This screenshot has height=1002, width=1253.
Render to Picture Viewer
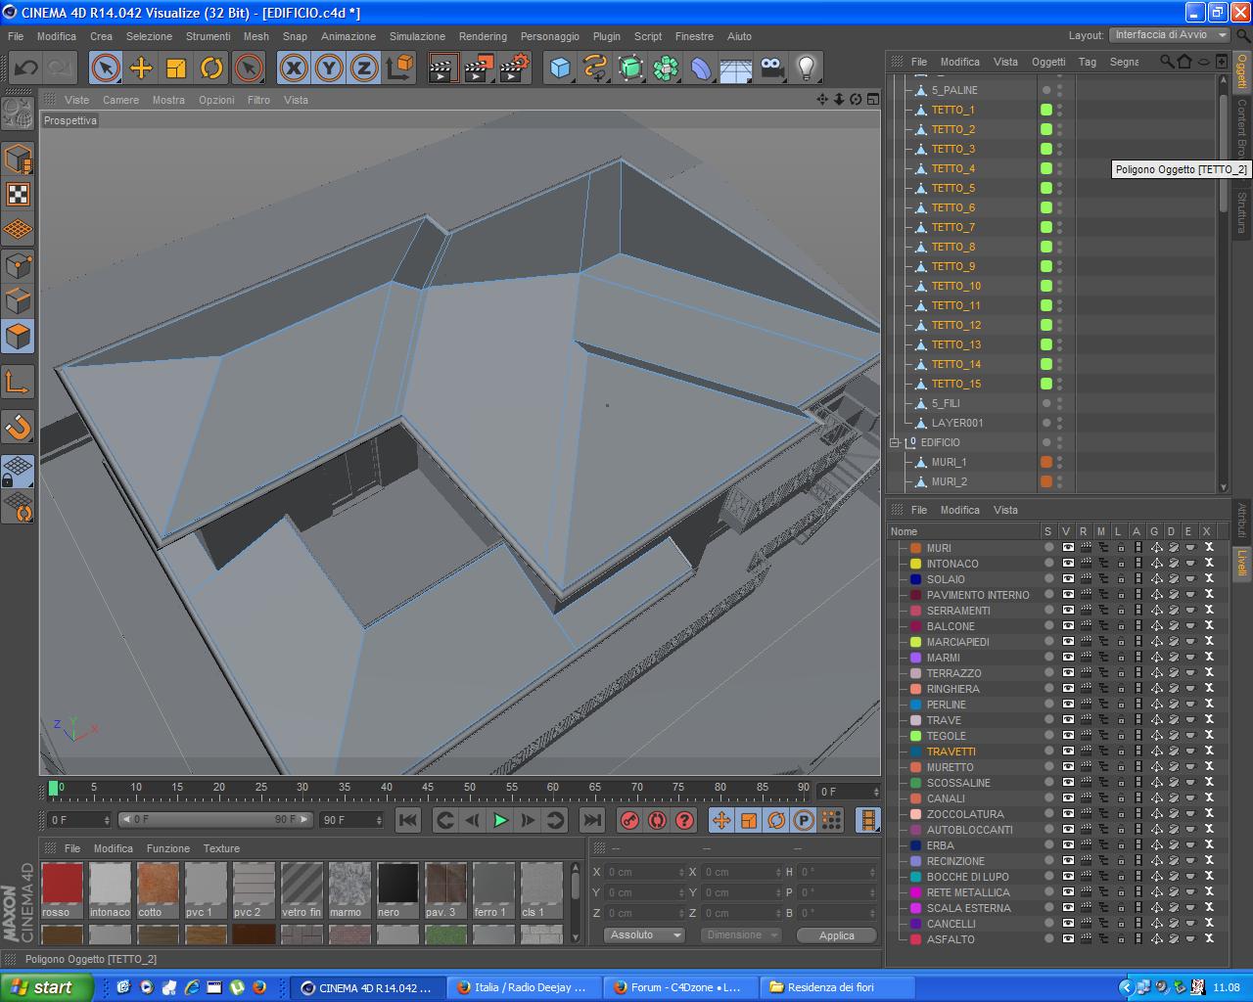[x=479, y=68]
